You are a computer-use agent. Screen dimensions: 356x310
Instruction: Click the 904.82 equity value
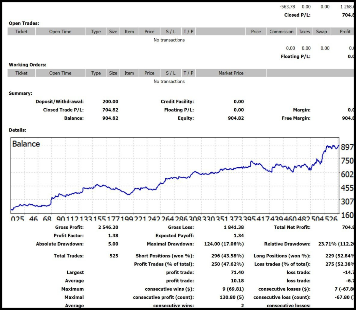click(x=236, y=118)
